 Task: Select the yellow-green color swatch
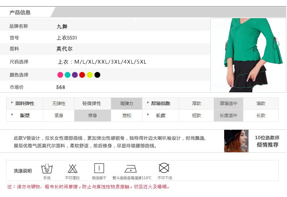pos(90,75)
